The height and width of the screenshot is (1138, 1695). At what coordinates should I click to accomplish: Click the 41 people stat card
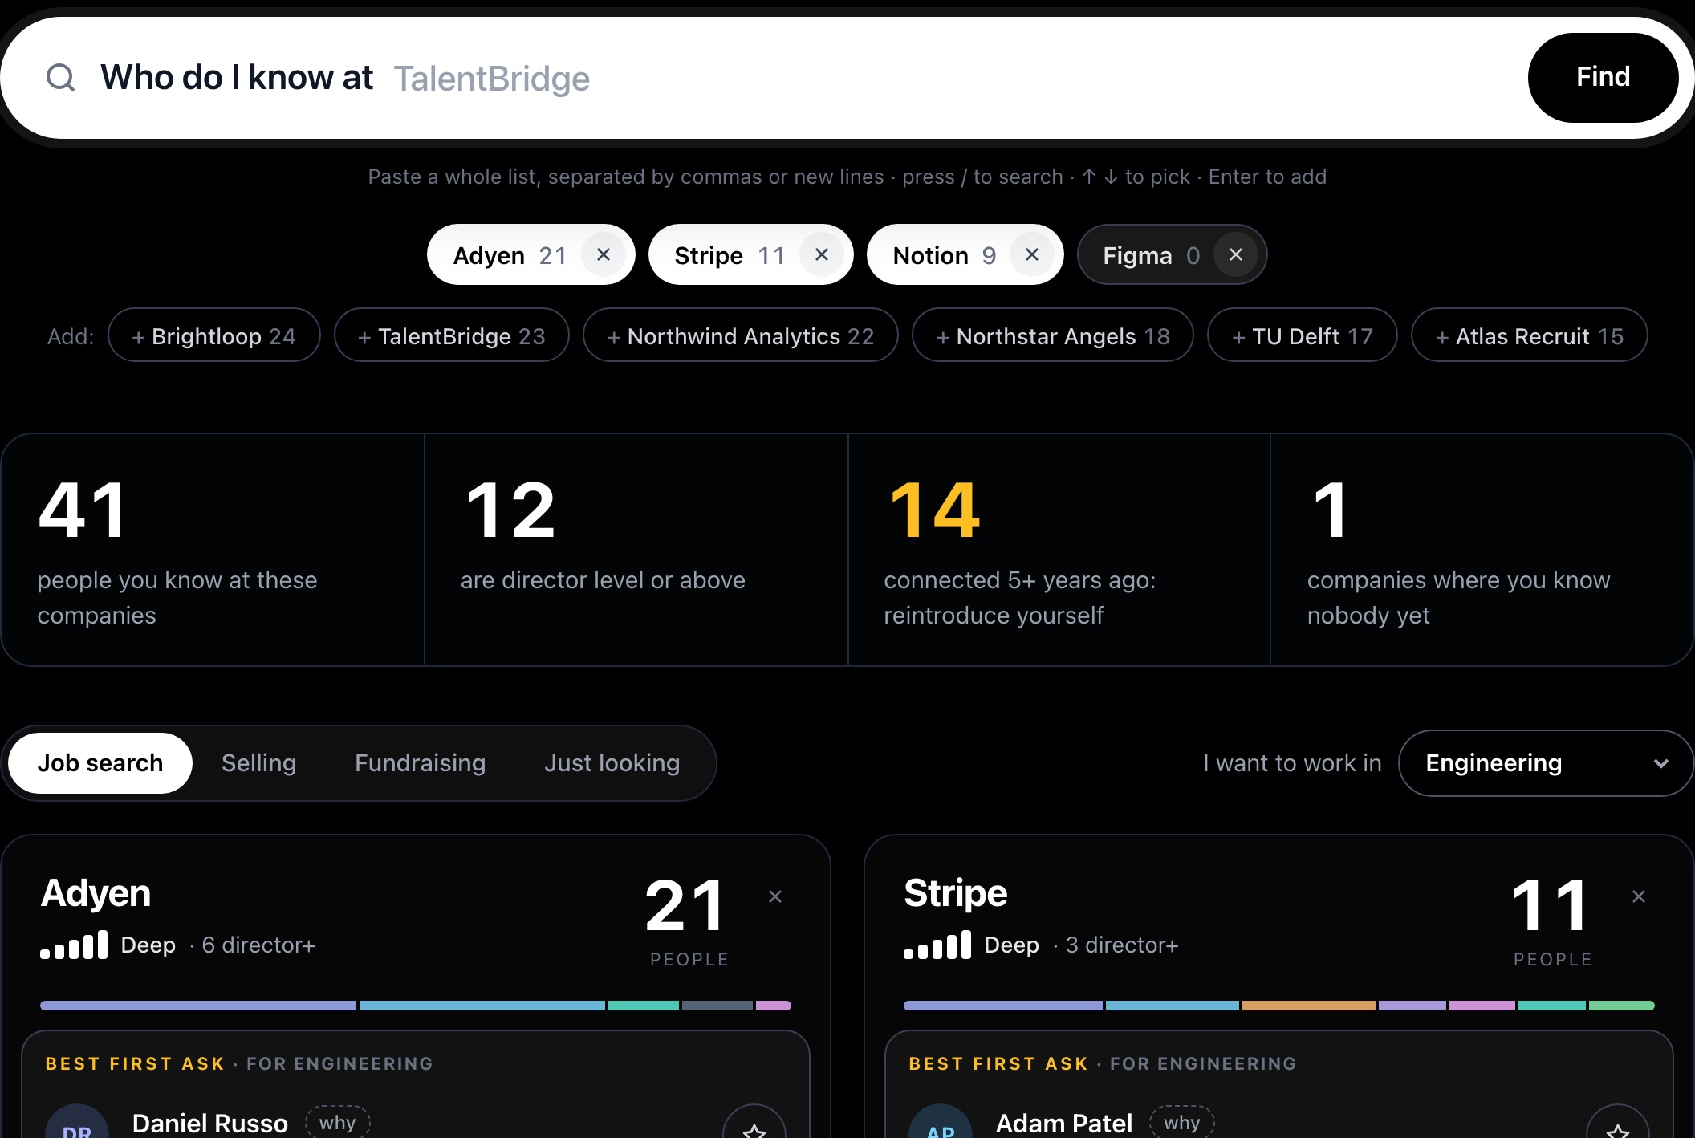213,550
